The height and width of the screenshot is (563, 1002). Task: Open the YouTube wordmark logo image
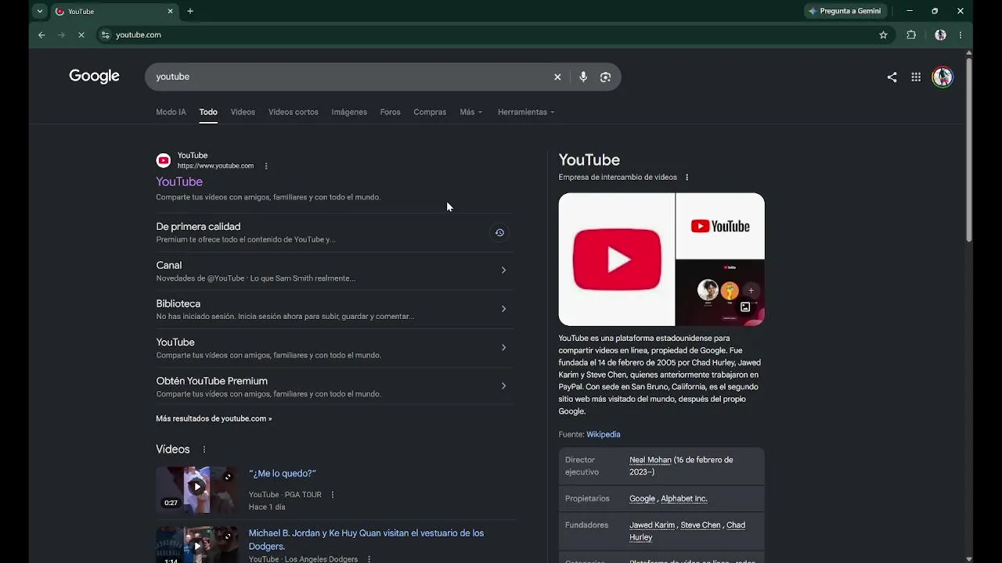(x=720, y=226)
